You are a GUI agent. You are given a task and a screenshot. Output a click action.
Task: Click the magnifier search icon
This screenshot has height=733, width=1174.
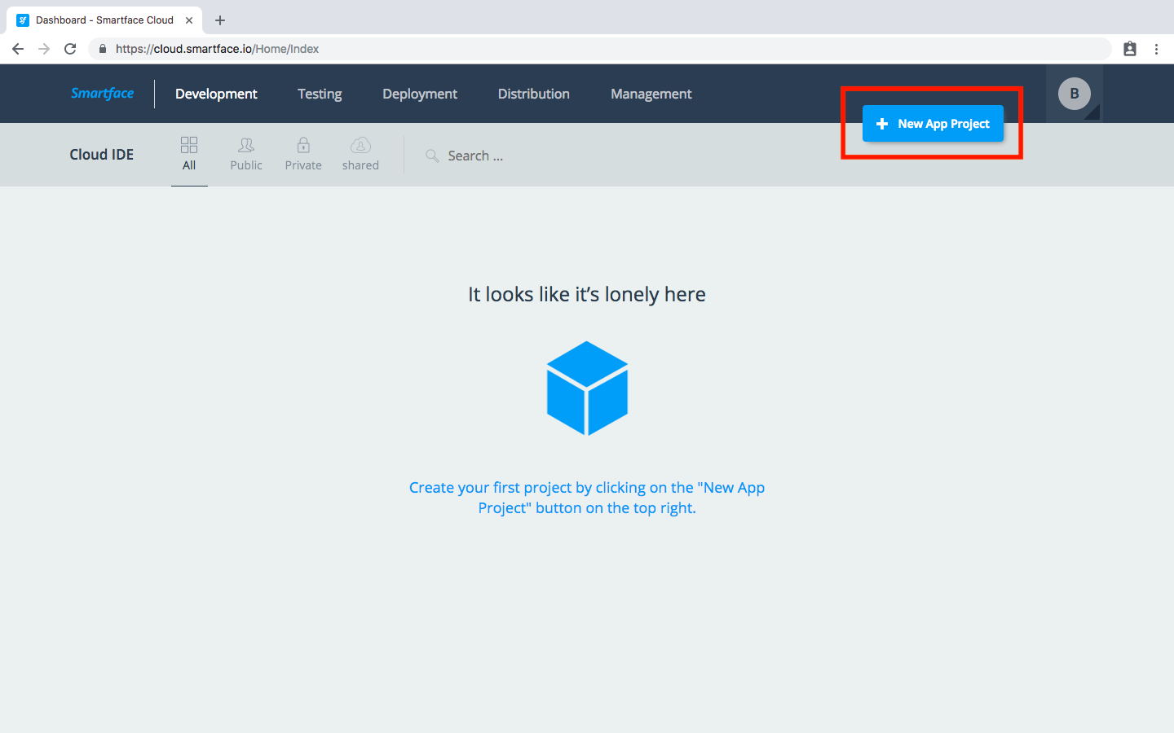tap(432, 156)
